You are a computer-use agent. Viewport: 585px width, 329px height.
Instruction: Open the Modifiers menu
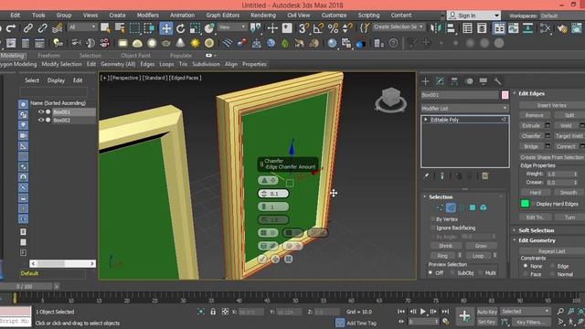pos(148,16)
